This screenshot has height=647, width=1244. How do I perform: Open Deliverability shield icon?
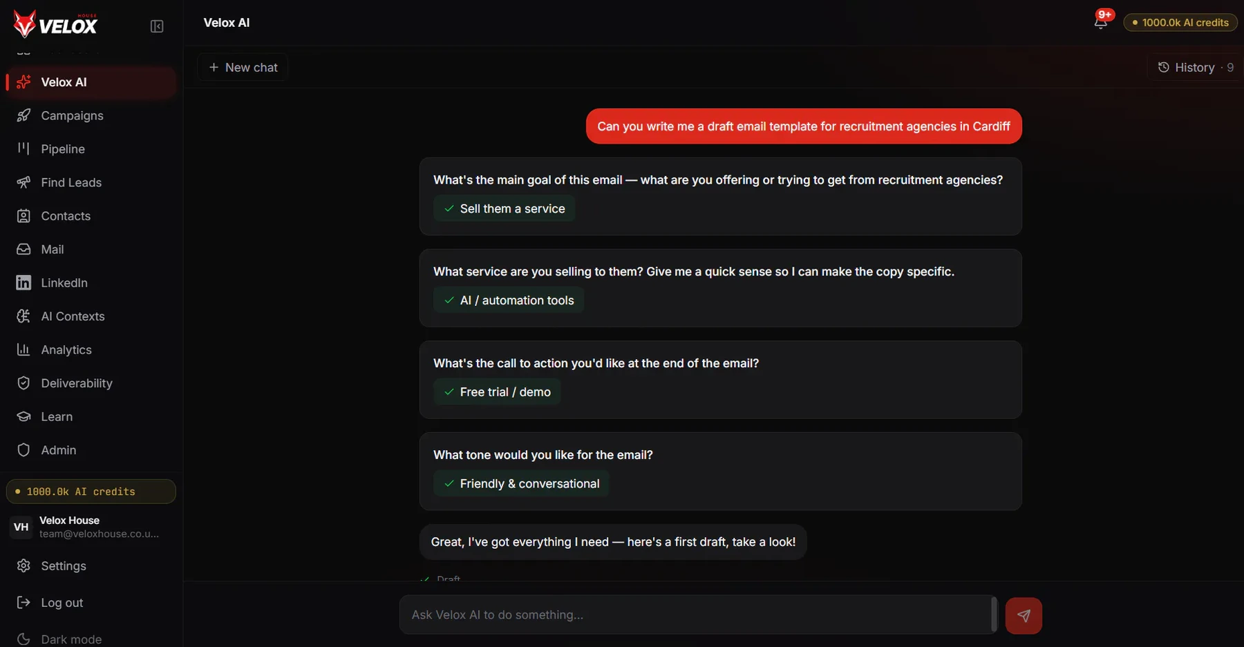tap(23, 383)
